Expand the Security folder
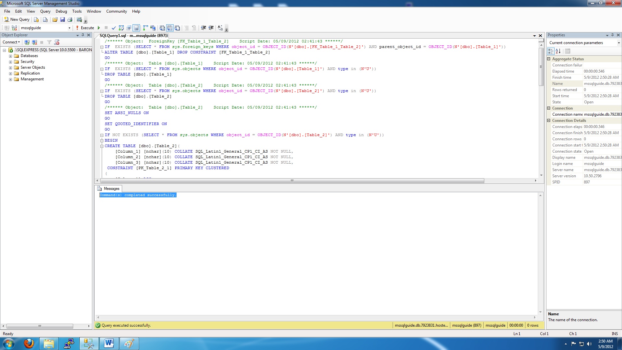Viewport: 622px width, 350px height. point(10,62)
